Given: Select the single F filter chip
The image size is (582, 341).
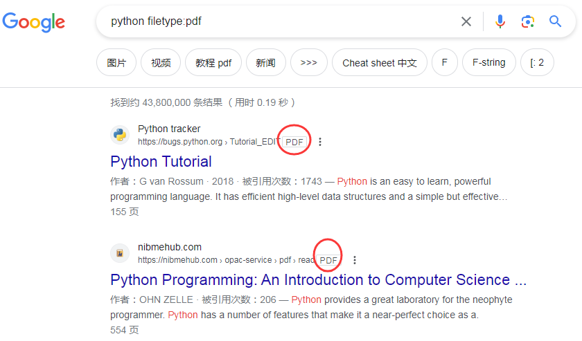Looking at the screenshot, I should pyautogui.click(x=445, y=63).
